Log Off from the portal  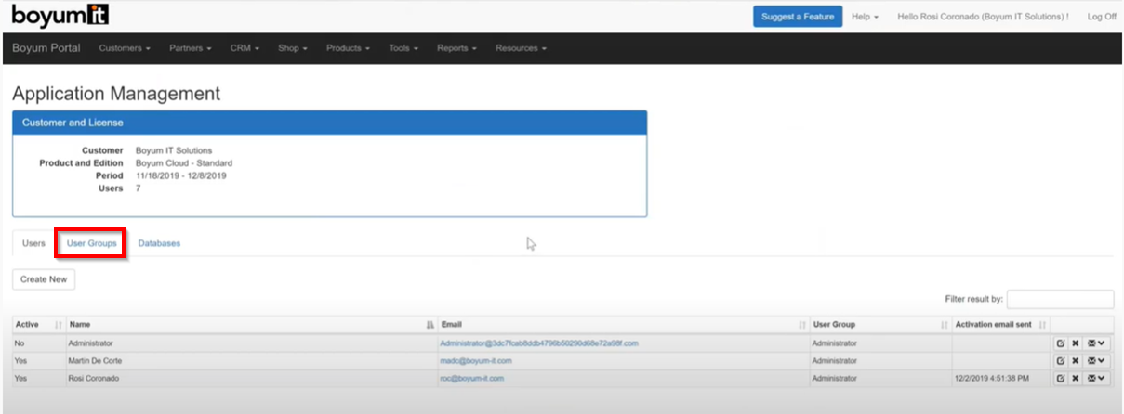pos(1102,17)
